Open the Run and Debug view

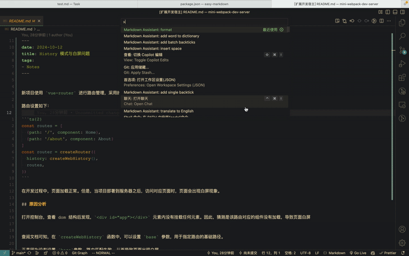(x=402, y=63)
